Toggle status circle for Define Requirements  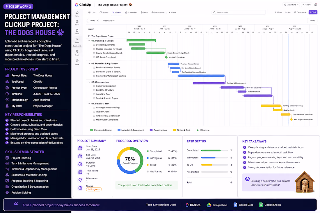point(94,45)
